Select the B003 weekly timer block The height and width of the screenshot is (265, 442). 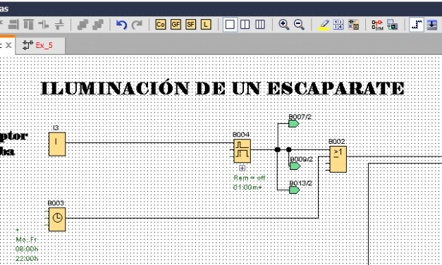(57, 219)
